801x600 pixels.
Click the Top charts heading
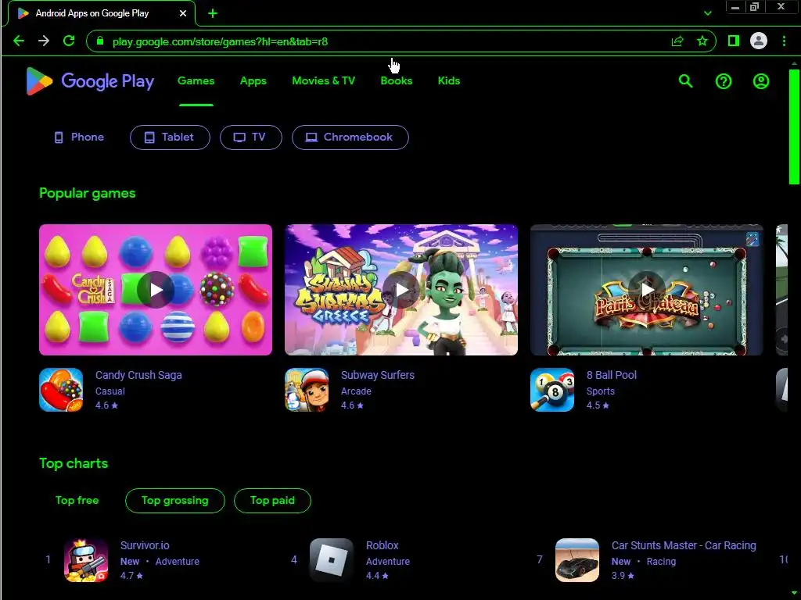click(x=74, y=463)
